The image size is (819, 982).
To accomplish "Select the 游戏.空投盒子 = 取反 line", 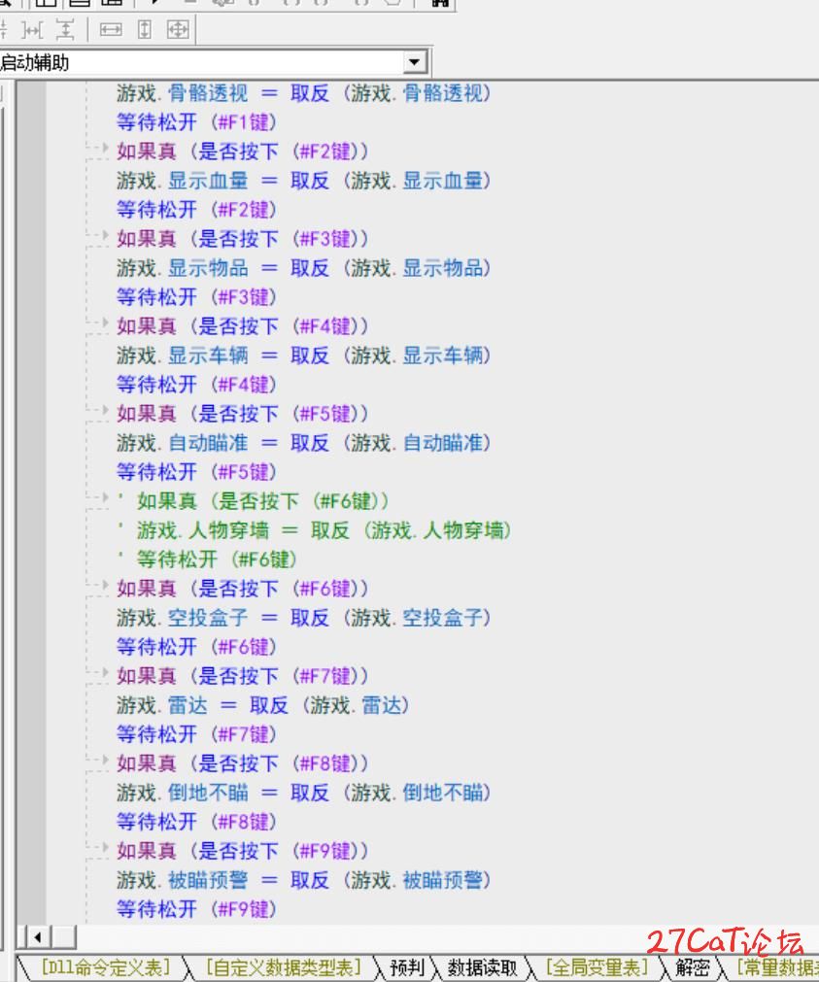I will click(x=303, y=618).
